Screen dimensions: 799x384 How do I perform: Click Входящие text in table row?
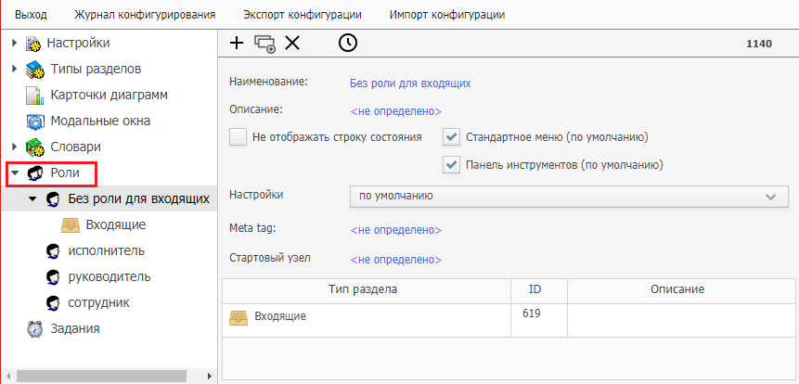click(280, 317)
